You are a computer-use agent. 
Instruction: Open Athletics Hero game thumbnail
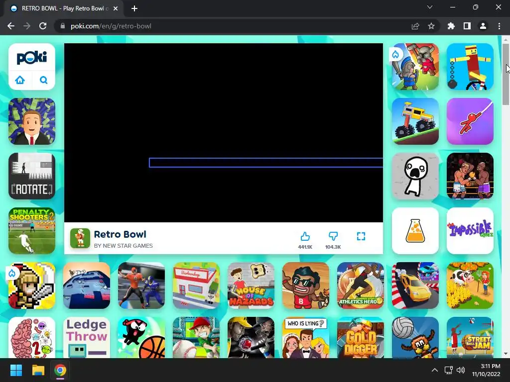361,286
